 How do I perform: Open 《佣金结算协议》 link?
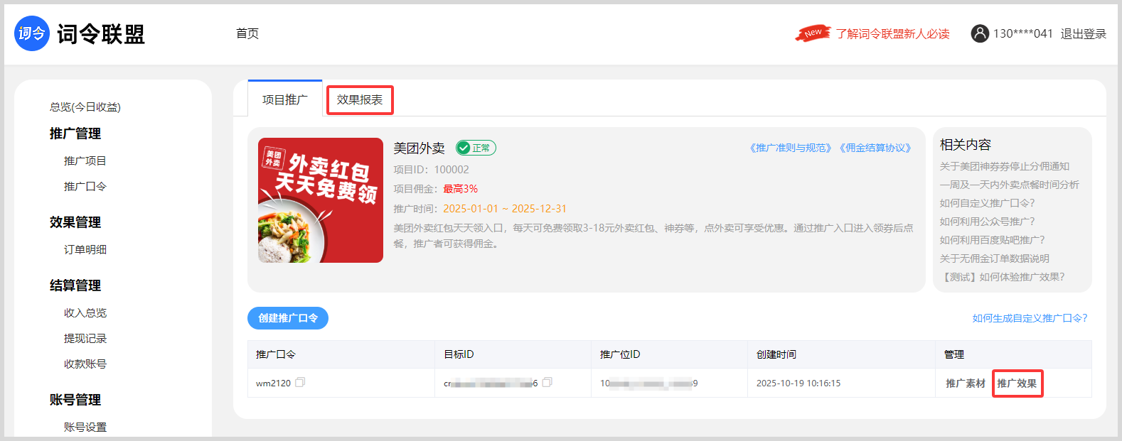[875, 148]
